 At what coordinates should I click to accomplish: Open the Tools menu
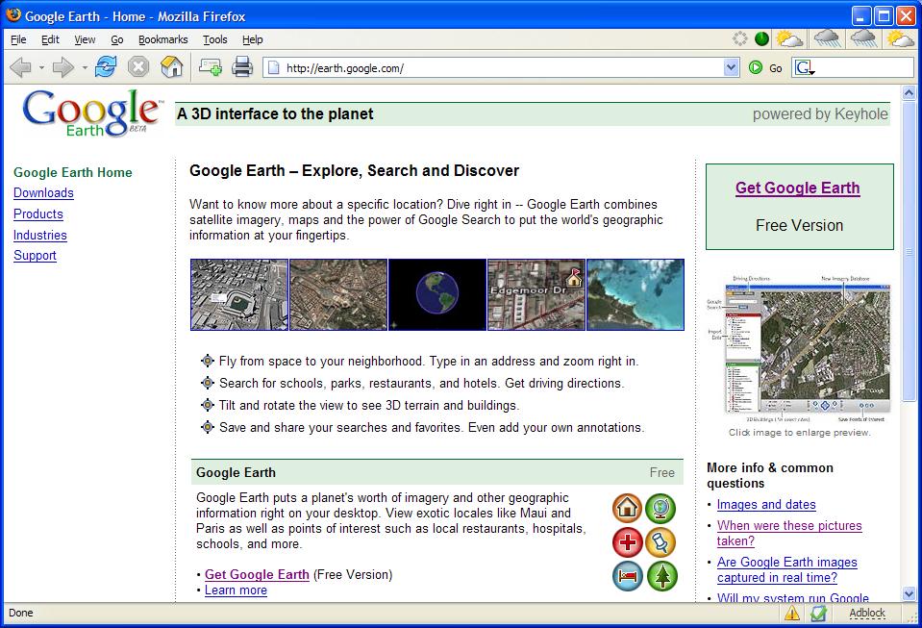pyautogui.click(x=215, y=39)
